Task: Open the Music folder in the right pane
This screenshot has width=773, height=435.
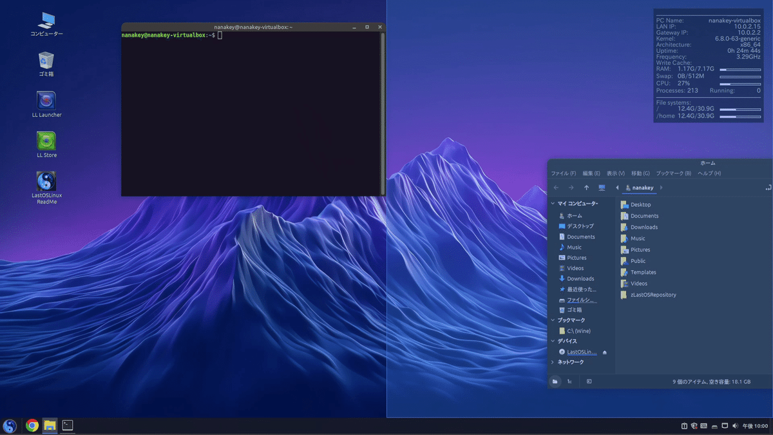Action: (637, 238)
